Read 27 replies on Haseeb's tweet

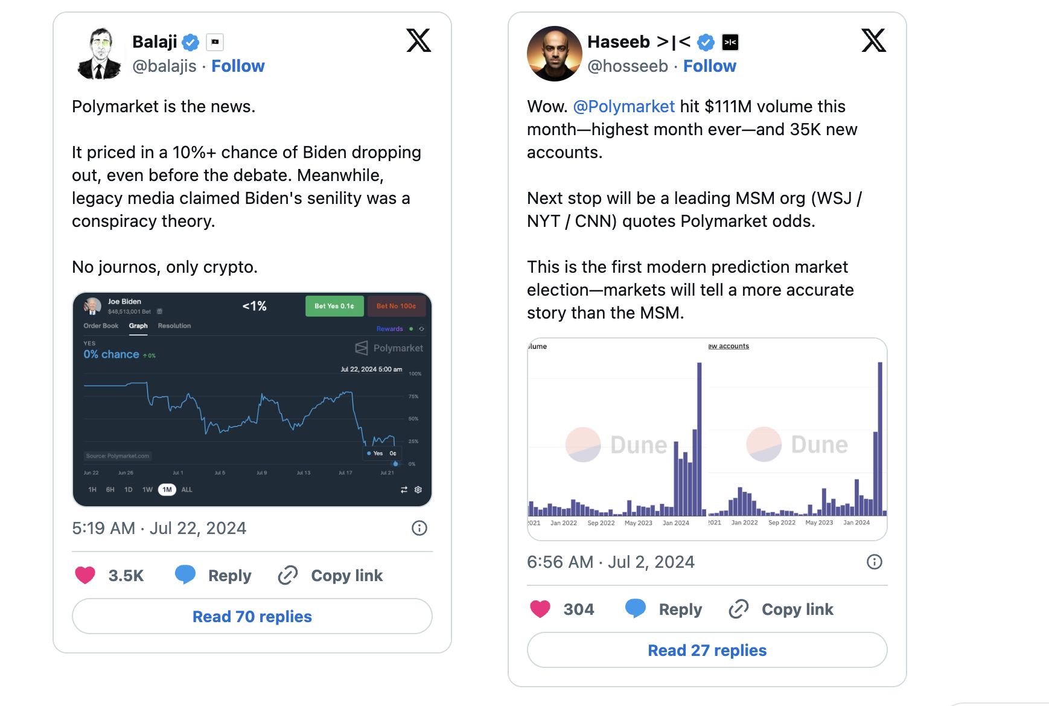[707, 650]
